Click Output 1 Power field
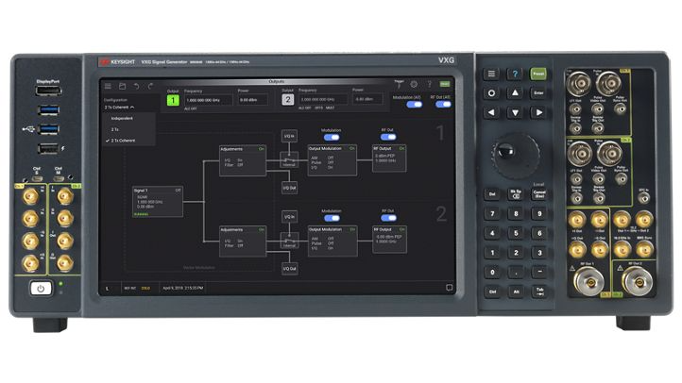682x383 pixels. tap(252, 99)
